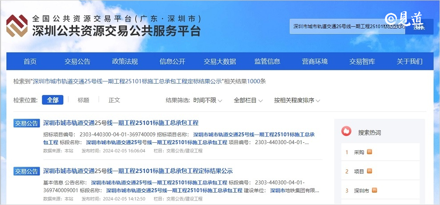Click the platform logo in the header
The image size is (440, 205).
(16, 26)
